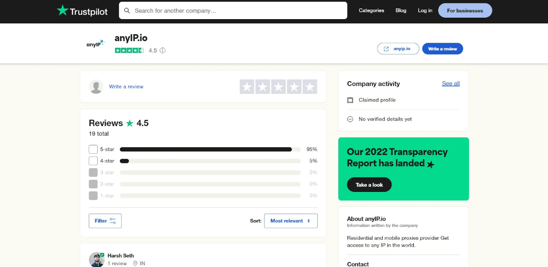Visit the anyip.io website button
The image size is (548, 267).
[398, 49]
